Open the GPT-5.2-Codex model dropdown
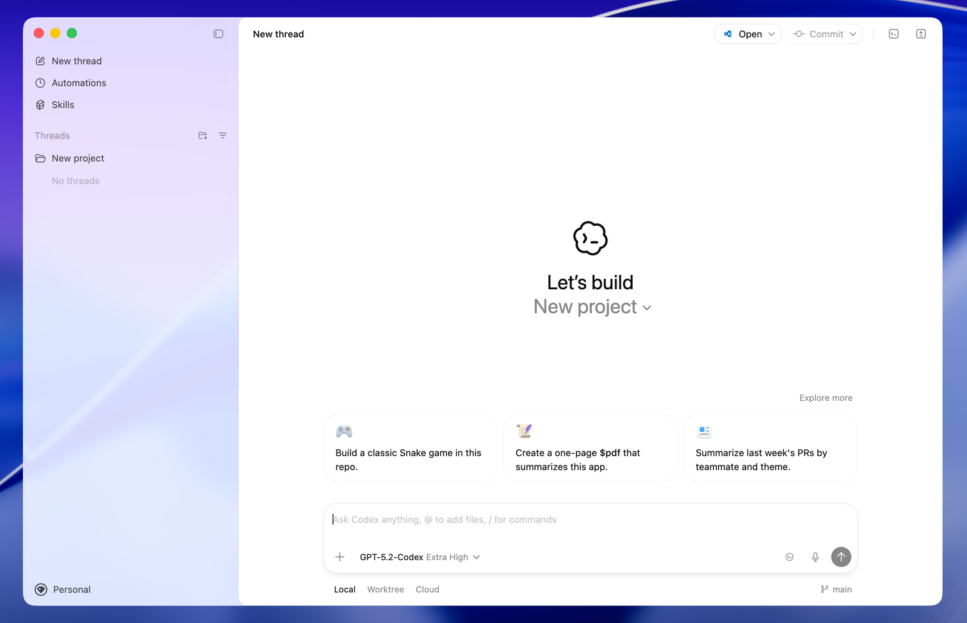Screen dimensions: 967x623 pos(420,557)
